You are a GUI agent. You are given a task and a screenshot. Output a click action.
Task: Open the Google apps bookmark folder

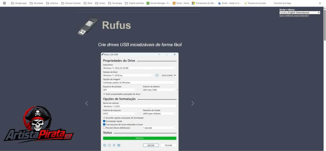19,3
